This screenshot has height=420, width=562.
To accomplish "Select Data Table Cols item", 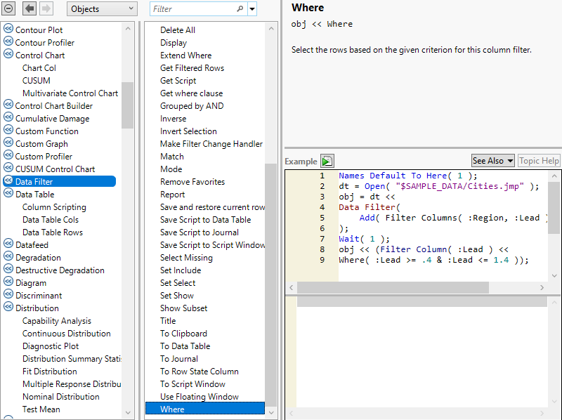I will [51, 220].
